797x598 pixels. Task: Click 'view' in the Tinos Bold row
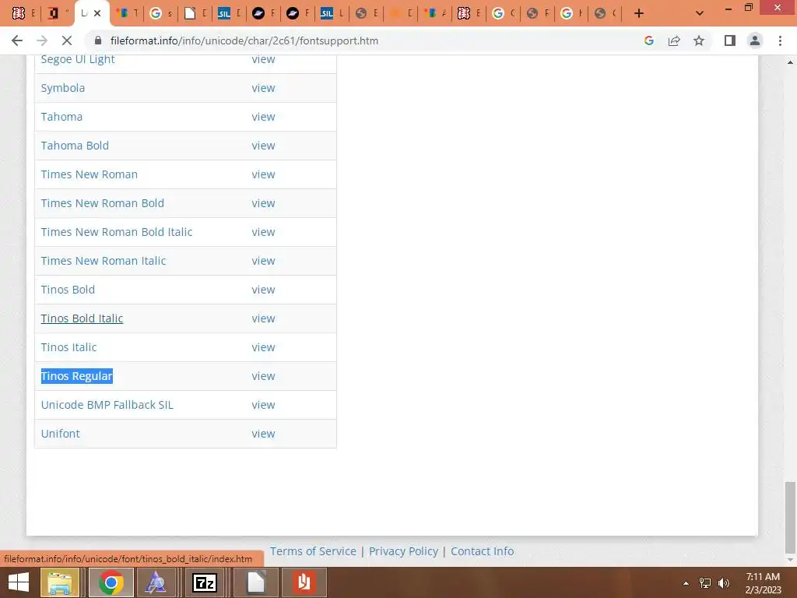263,290
